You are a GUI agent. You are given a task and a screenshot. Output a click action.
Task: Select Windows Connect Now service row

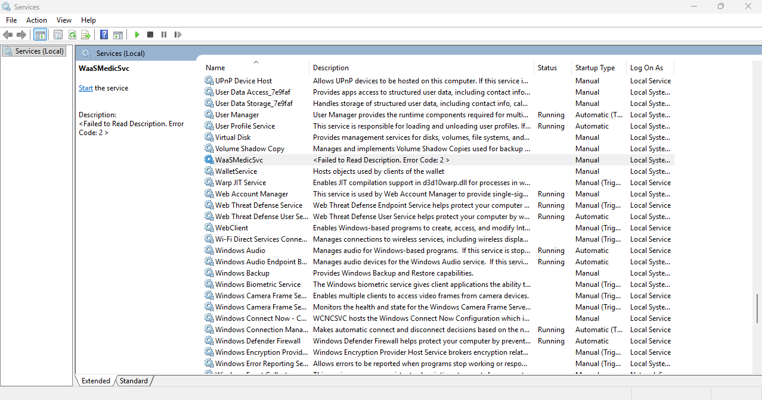pyautogui.click(x=439, y=318)
